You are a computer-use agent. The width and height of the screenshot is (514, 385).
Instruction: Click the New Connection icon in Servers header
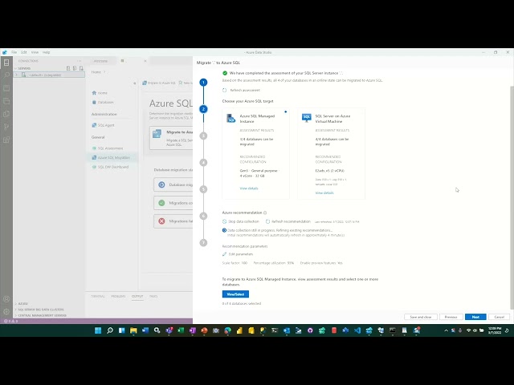[x=68, y=68]
